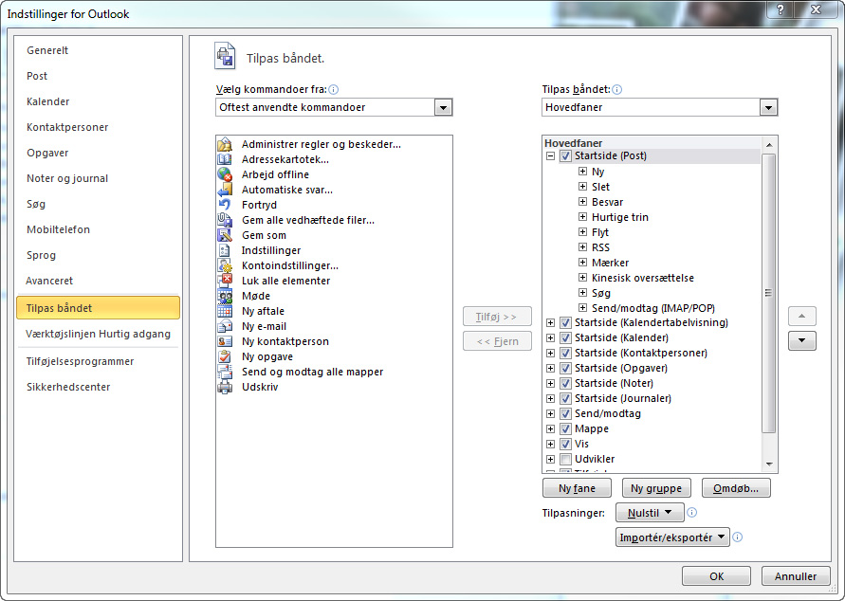Uncheck Startside (Post) checkbox
The image size is (845, 601).
565,156
